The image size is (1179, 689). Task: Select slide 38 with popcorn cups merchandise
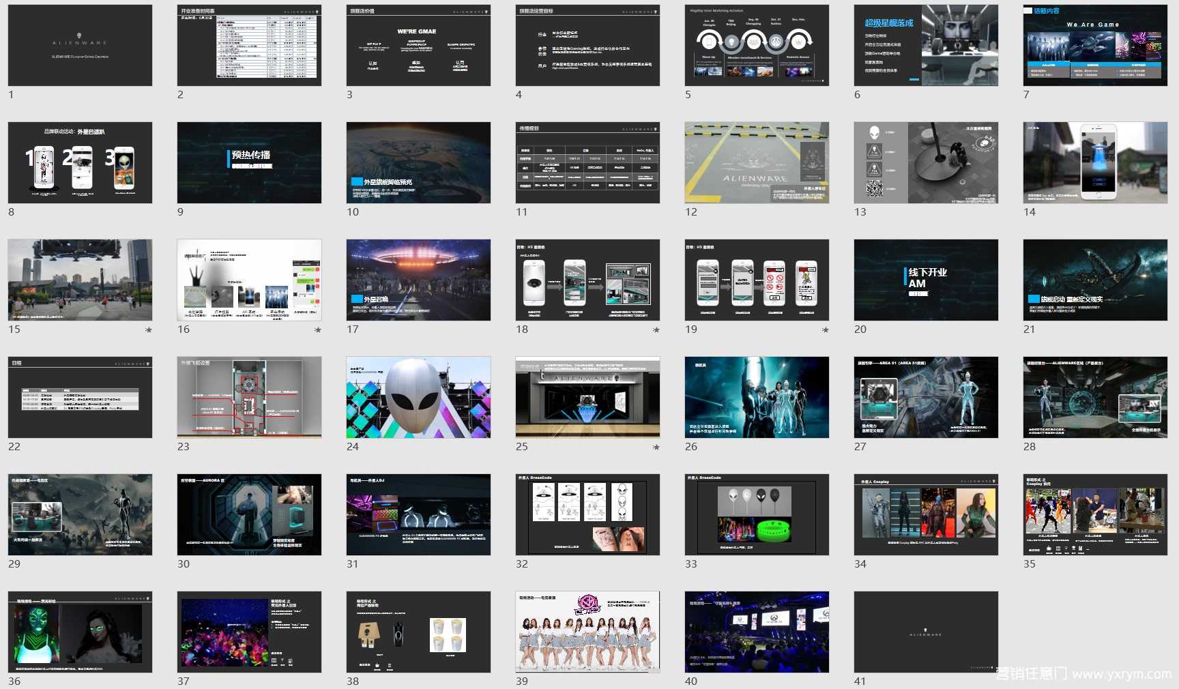click(x=418, y=632)
